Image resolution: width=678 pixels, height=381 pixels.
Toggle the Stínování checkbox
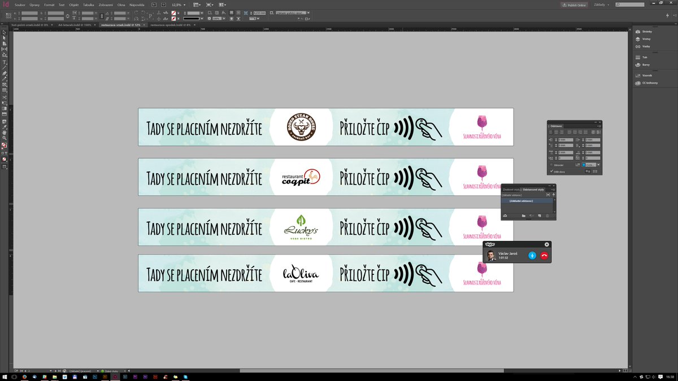coord(552,165)
